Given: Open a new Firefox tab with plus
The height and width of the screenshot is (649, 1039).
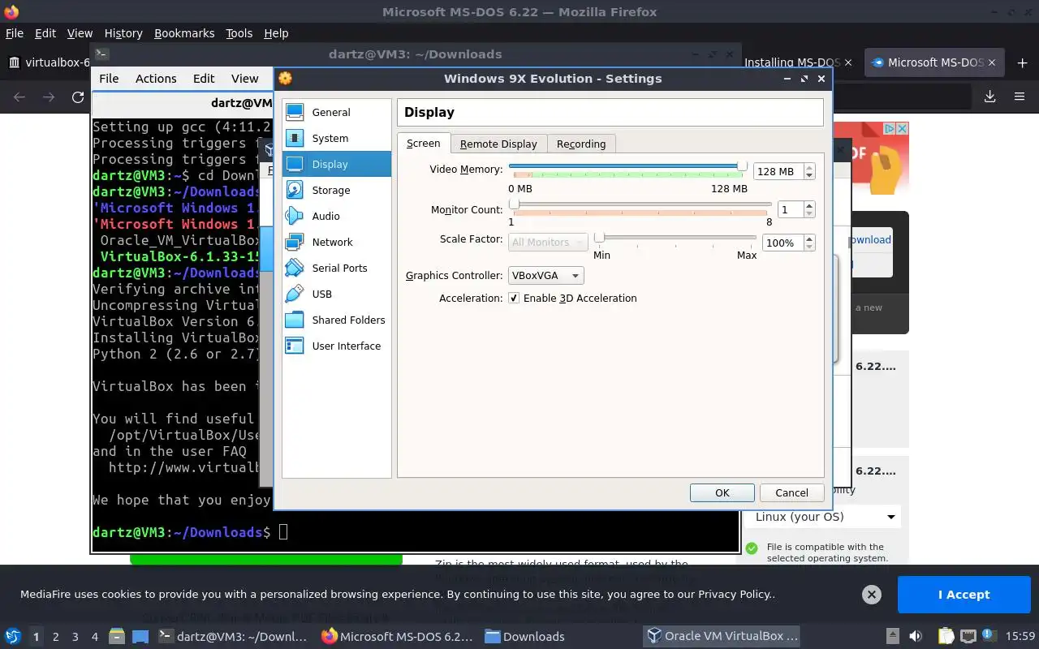Looking at the screenshot, I should 1020,62.
